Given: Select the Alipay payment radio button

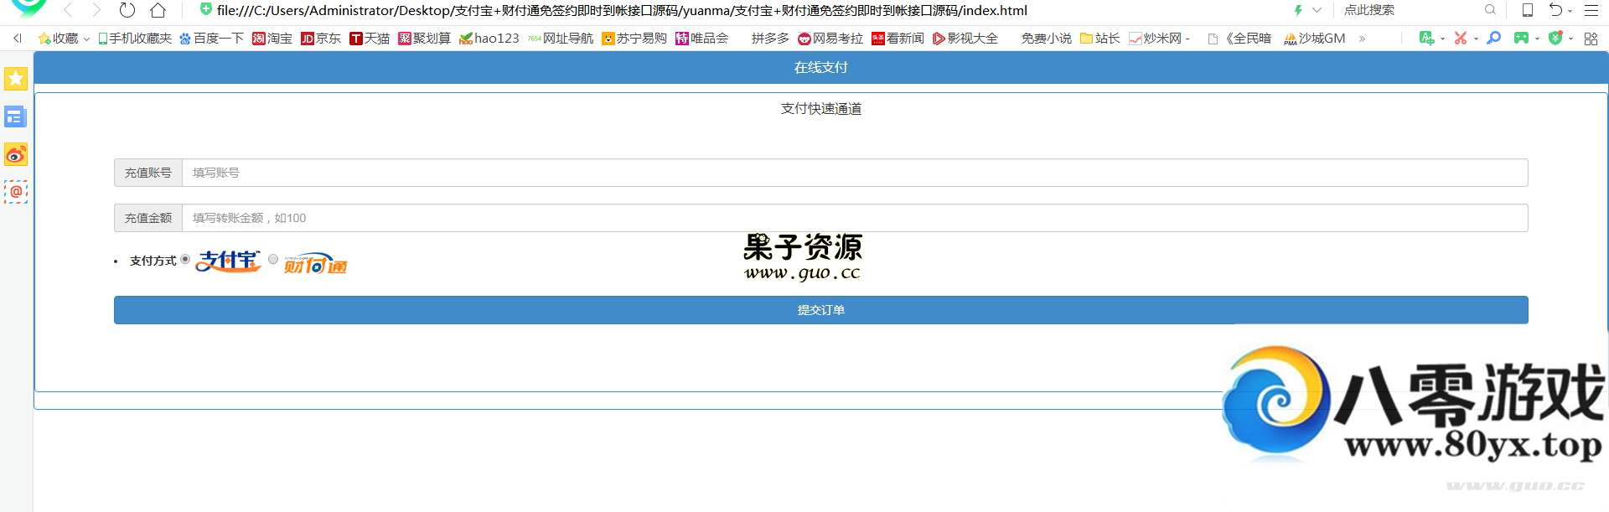Looking at the screenshot, I should coord(185,259).
